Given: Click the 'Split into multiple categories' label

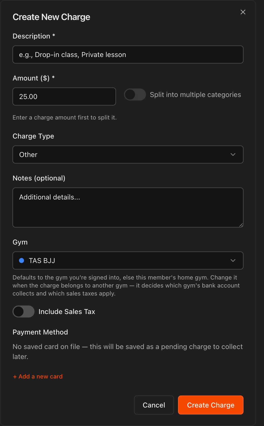Looking at the screenshot, I should point(195,94).
